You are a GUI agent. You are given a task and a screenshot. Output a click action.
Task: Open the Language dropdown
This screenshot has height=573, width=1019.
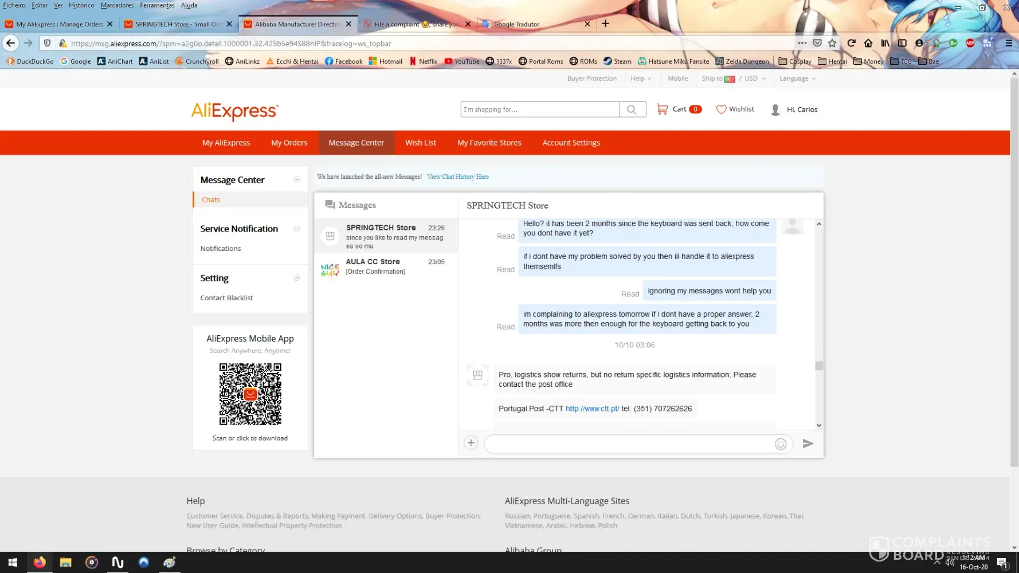coord(797,79)
